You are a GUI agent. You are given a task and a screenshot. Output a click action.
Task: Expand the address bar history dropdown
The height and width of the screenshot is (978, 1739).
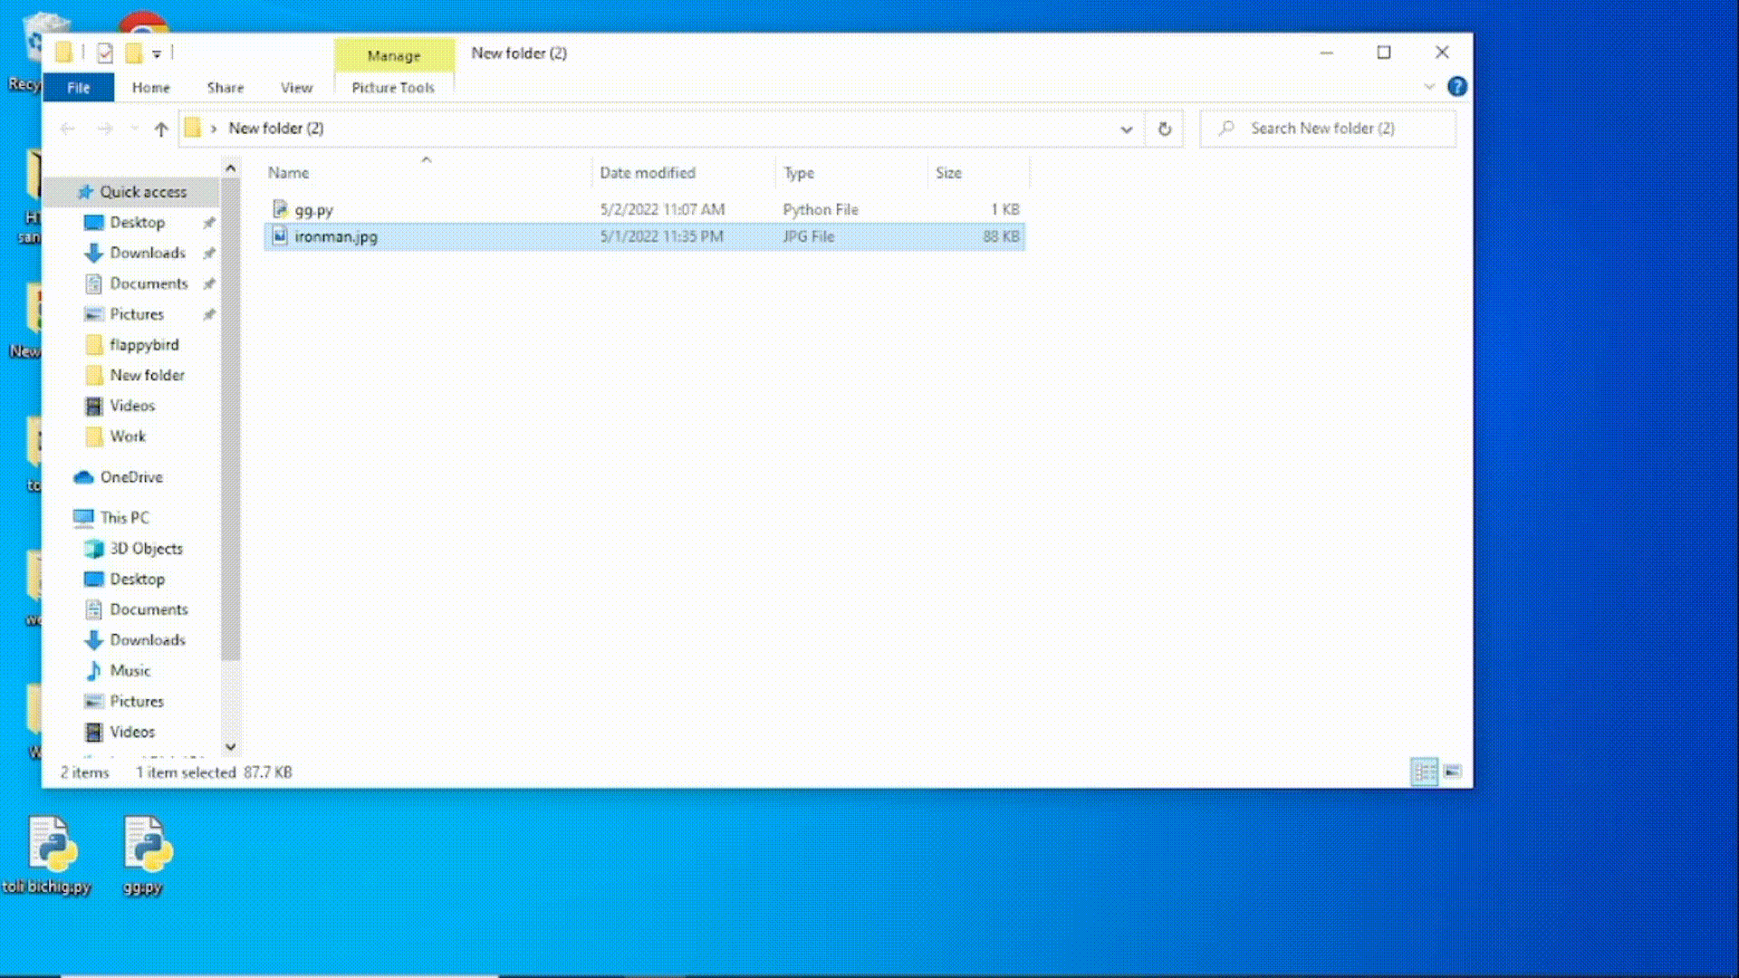pyautogui.click(x=1126, y=129)
